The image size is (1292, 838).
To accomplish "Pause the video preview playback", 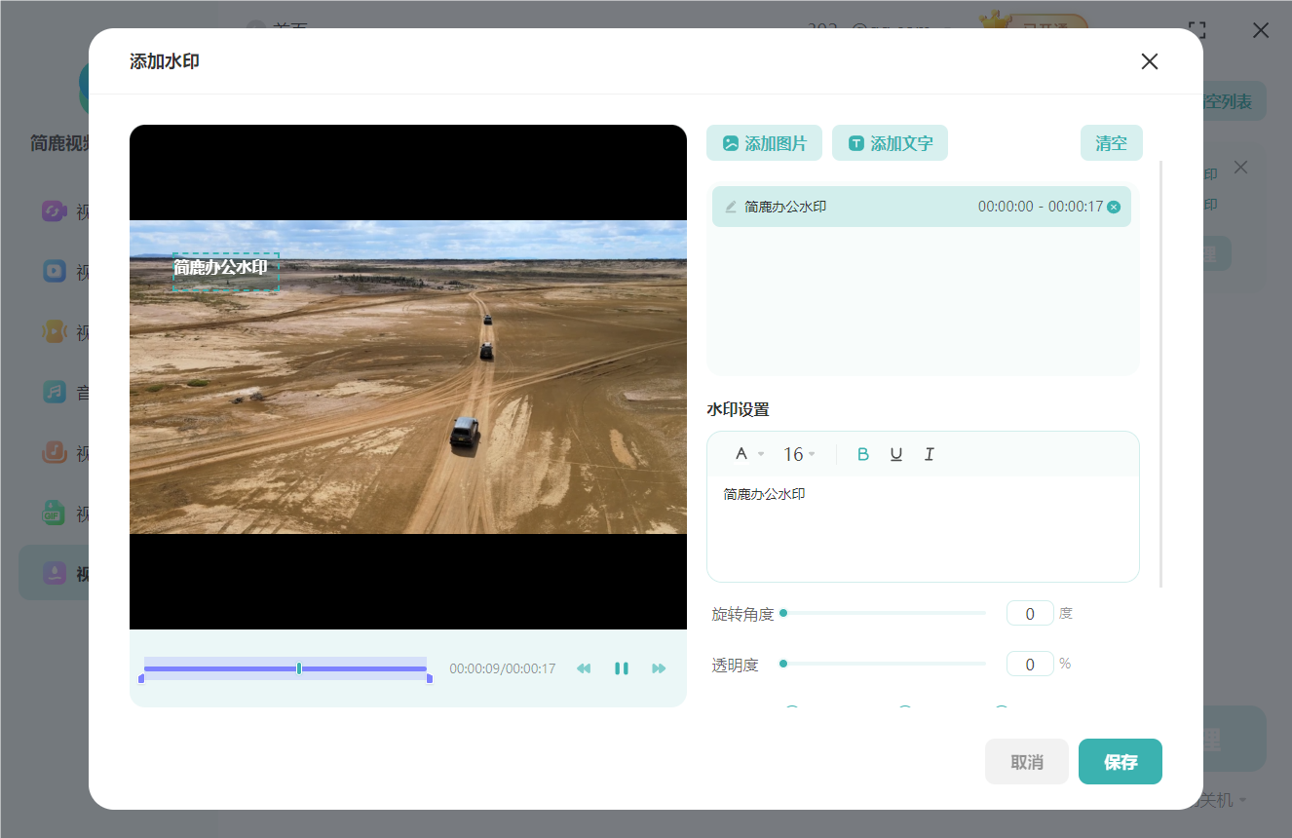I will coord(621,668).
